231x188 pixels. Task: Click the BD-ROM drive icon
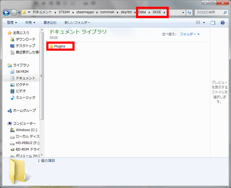tap(12, 149)
